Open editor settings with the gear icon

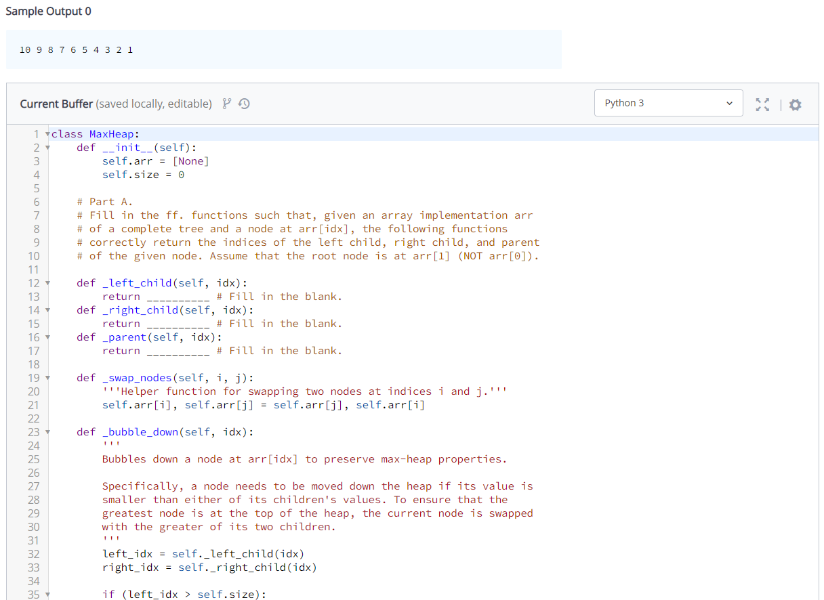[795, 104]
